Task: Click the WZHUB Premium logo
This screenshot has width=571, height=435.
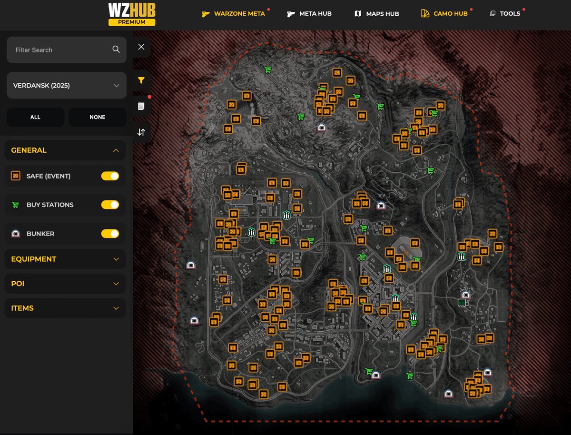Action: coord(132,14)
